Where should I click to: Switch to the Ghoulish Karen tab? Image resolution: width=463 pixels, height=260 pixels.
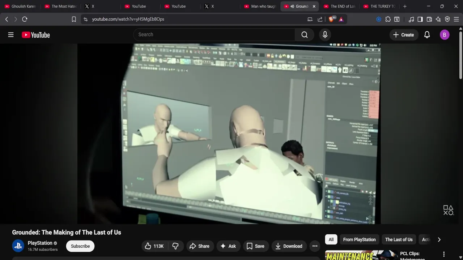20,6
